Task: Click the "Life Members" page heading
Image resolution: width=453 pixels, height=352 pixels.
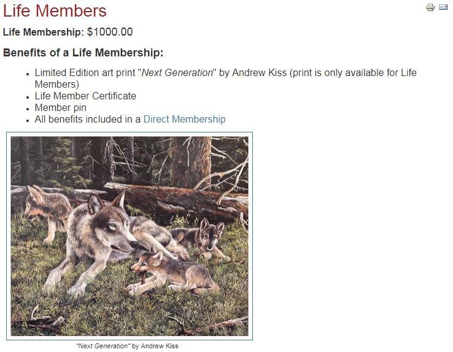Action: coord(55,10)
